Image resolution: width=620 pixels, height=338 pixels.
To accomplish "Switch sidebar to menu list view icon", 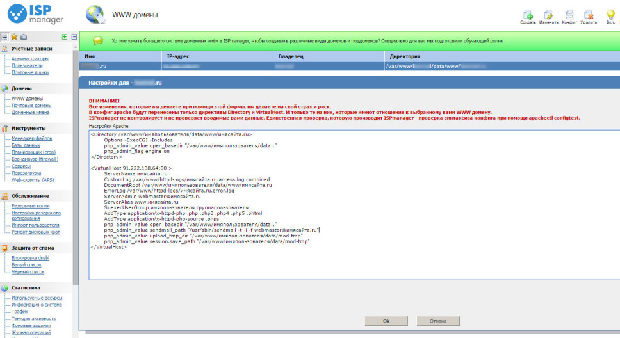I will [4, 36].
